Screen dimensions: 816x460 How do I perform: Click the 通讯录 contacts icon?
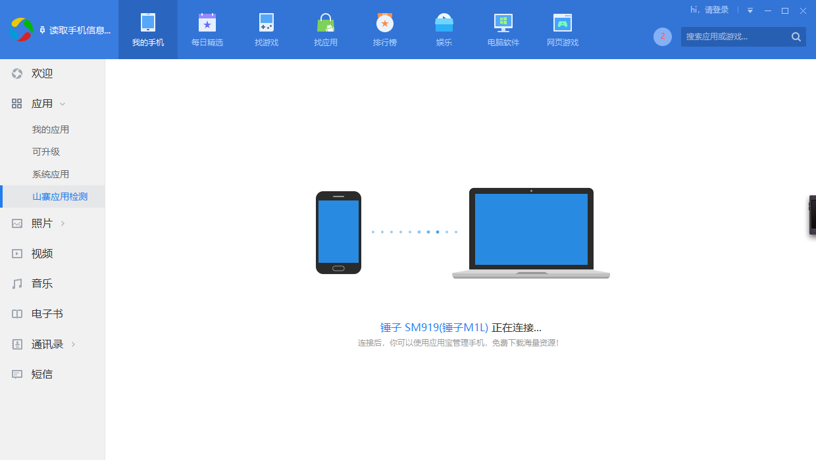coord(17,344)
